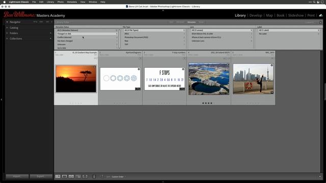
Task: Select None in Library Filter bar
Action: click(x=201, y=22)
